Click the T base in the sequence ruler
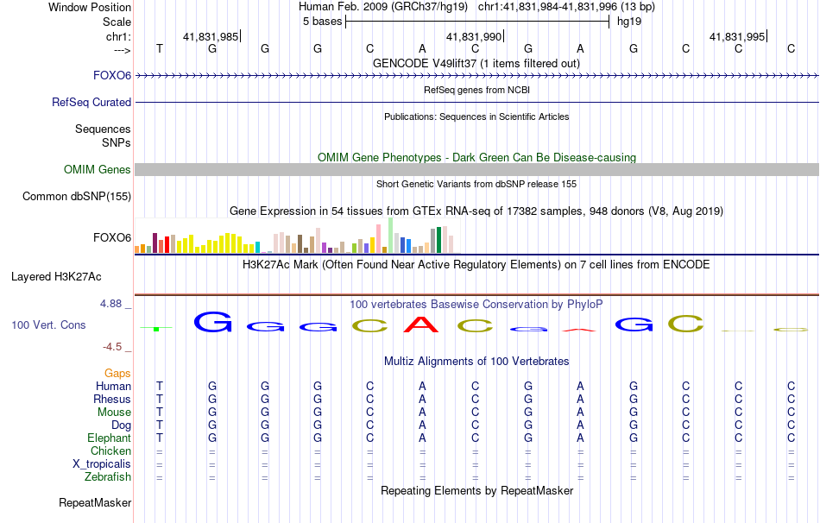The image size is (820, 523). click(160, 48)
